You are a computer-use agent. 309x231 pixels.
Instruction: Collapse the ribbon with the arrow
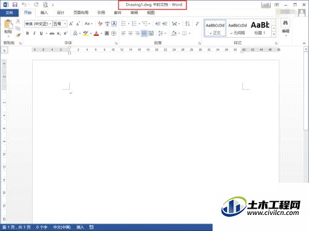tap(304, 43)
